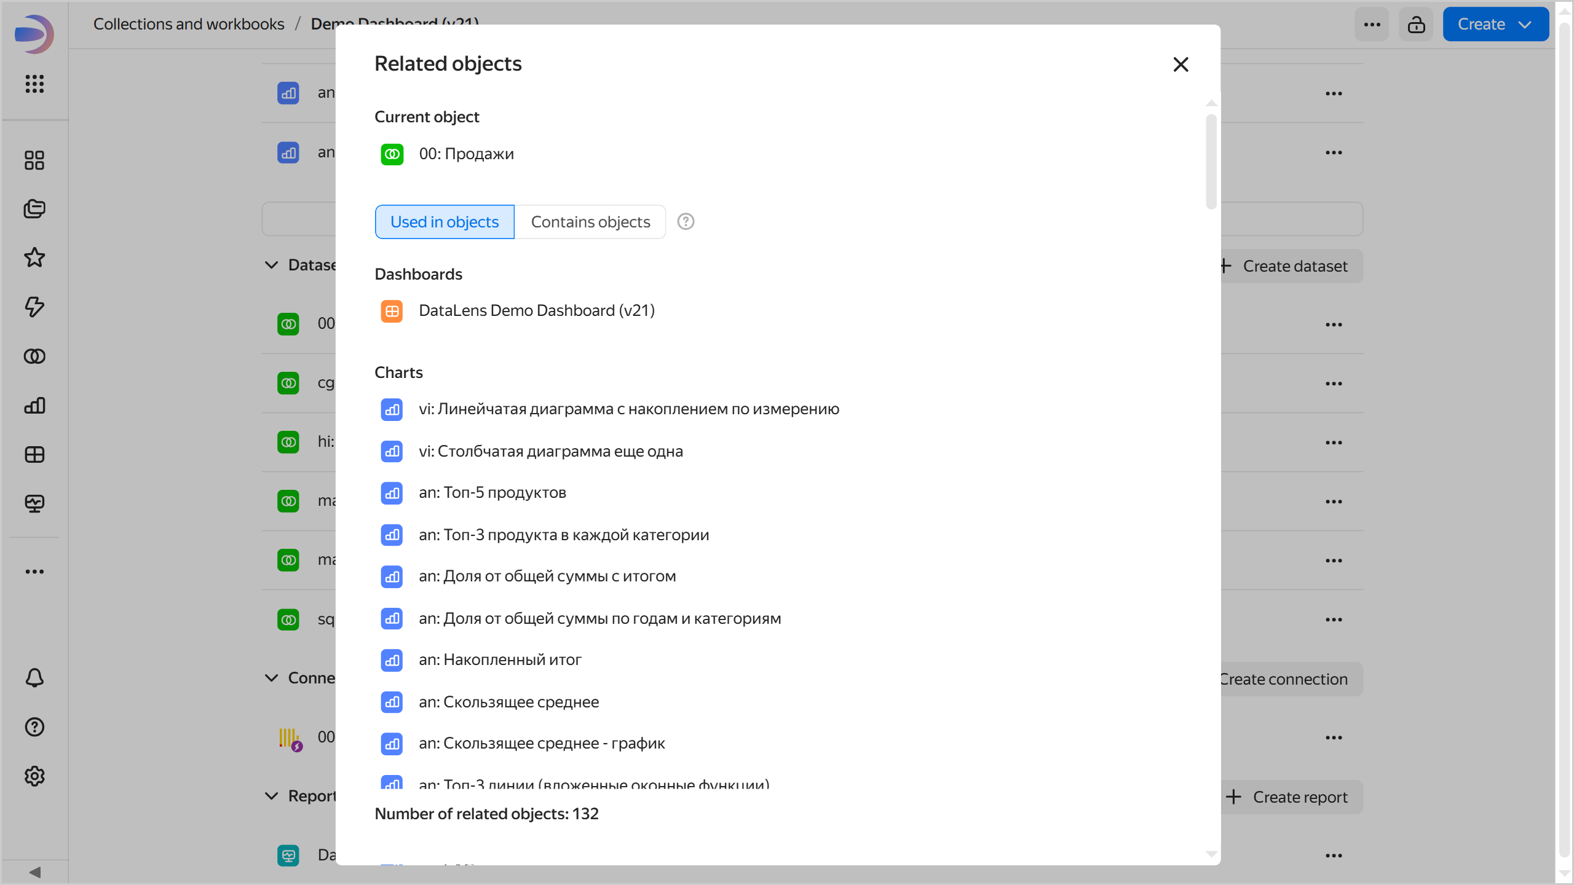Viewport: 1574px width, 885px height.
Task: Close the Related objects dialog
Action: pos(1180,65)
